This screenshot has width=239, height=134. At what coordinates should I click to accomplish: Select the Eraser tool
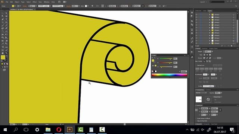point(6,28)
